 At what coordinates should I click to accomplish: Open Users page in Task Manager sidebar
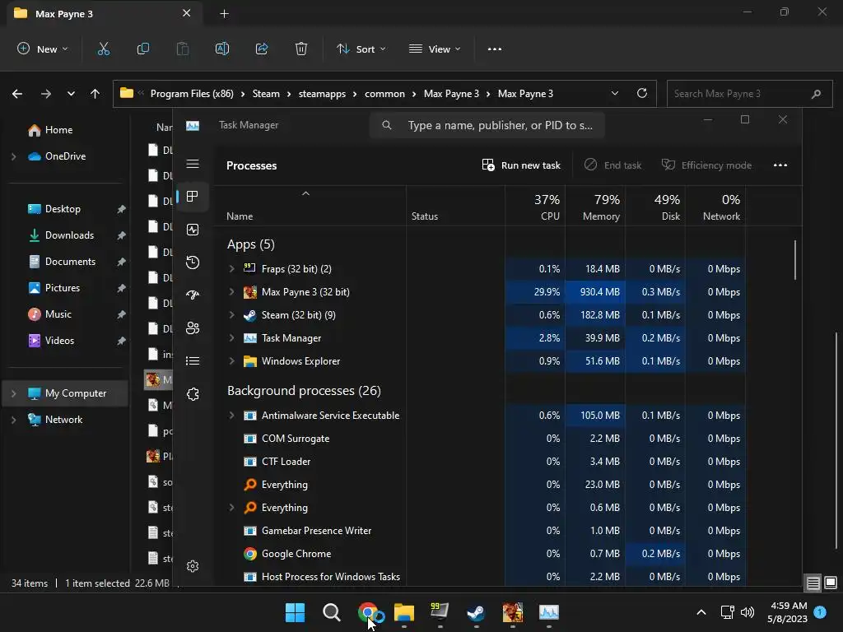point(193,328)
